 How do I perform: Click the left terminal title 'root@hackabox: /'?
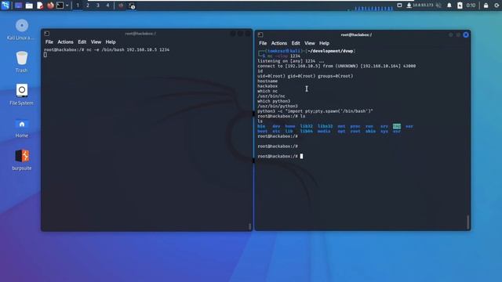pyautogui.click(x=140, y=33)
